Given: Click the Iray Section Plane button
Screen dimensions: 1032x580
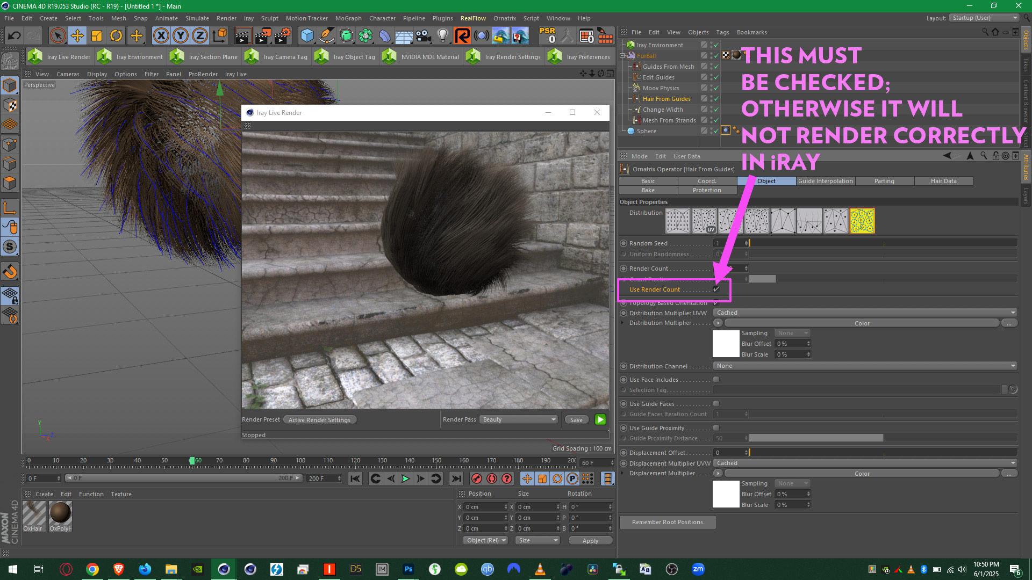Looking at the screenshot, I should (204, 56).
